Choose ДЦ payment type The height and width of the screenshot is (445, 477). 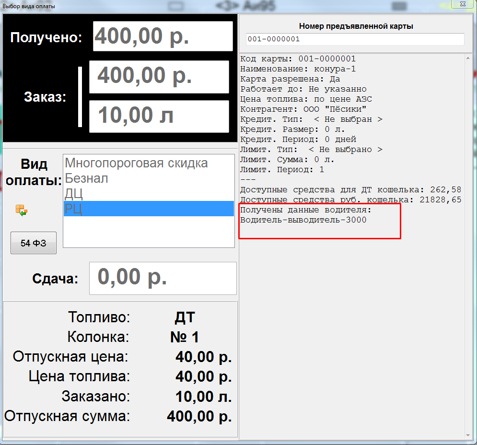pos(149,194)
